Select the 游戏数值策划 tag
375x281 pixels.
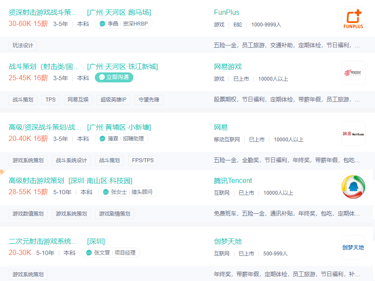(x=28, y=214)
